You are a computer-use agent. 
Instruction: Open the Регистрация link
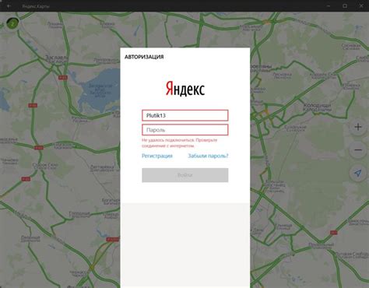157,156
